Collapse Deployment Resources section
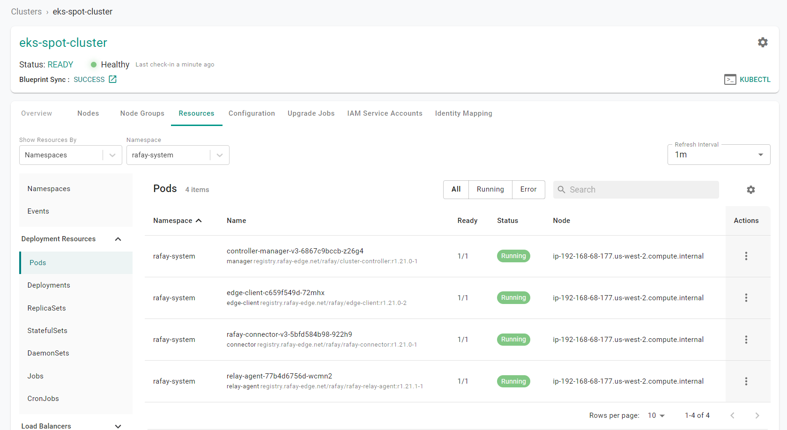The width and height of the screenshot is (787, 430). [118, 239]
